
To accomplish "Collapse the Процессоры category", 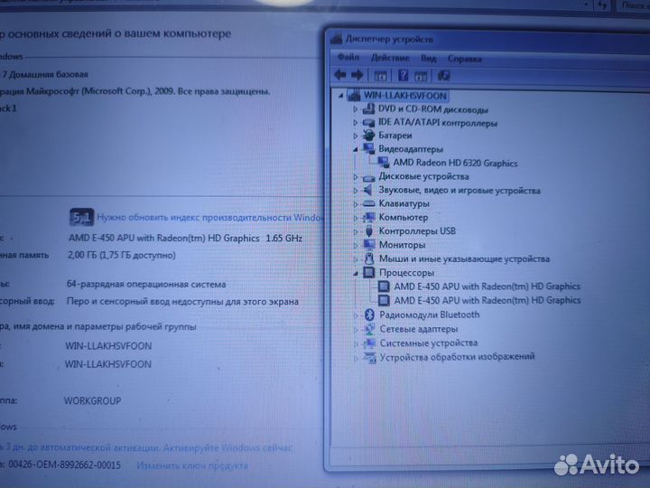I will pos(356,274).
